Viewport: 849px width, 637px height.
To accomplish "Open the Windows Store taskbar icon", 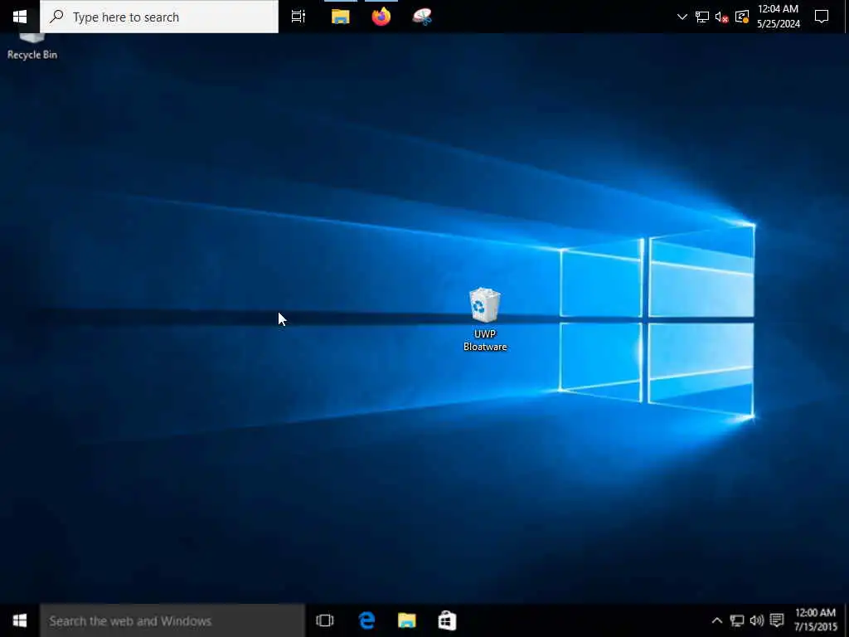I will tap(447, 620).
